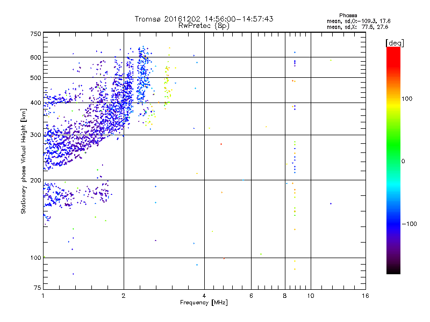Click the y-axis tick label "200"
The image size is (430, 322).
point(35,180)
